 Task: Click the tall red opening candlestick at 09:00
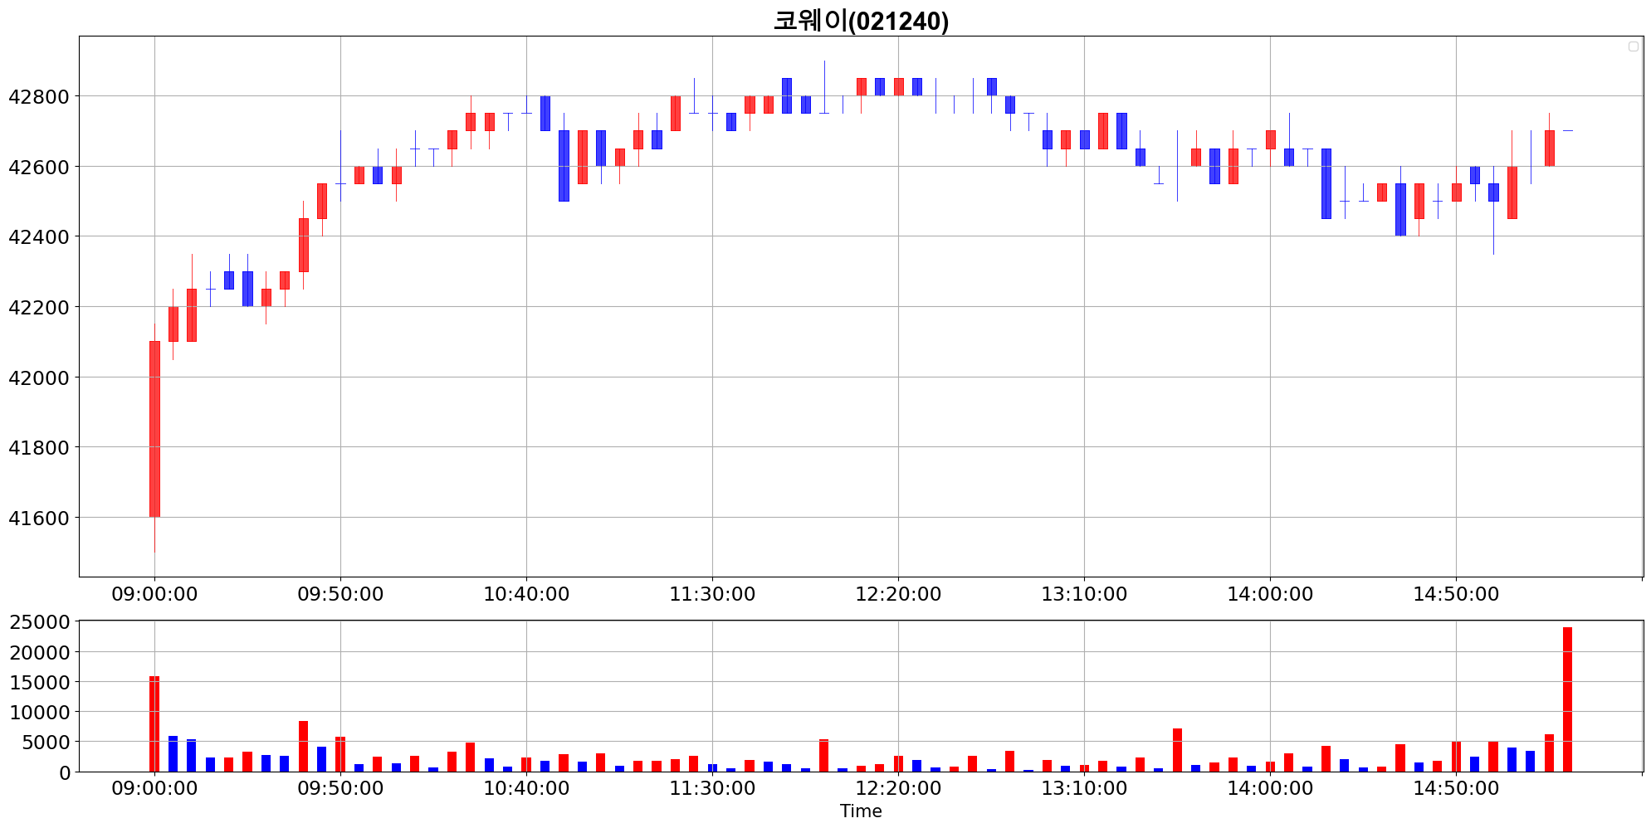click(154, 429)
